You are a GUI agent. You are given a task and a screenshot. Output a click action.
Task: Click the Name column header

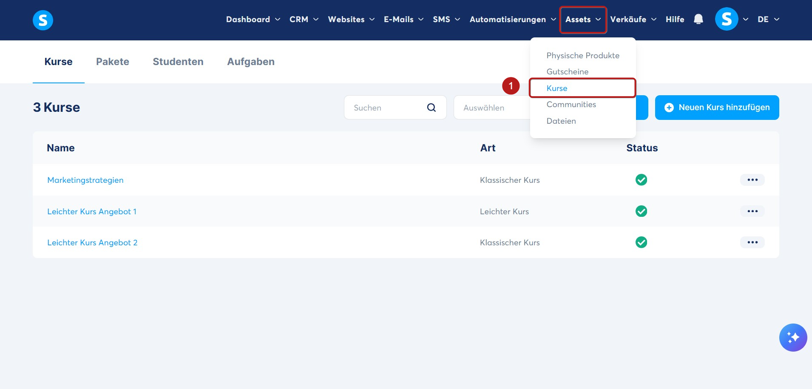pyautogui.click(x=61, y=148)
